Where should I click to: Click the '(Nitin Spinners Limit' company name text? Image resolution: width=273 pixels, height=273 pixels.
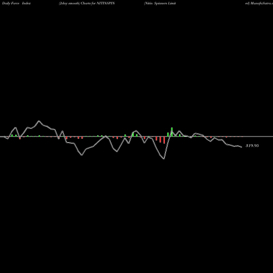point(160,3)
